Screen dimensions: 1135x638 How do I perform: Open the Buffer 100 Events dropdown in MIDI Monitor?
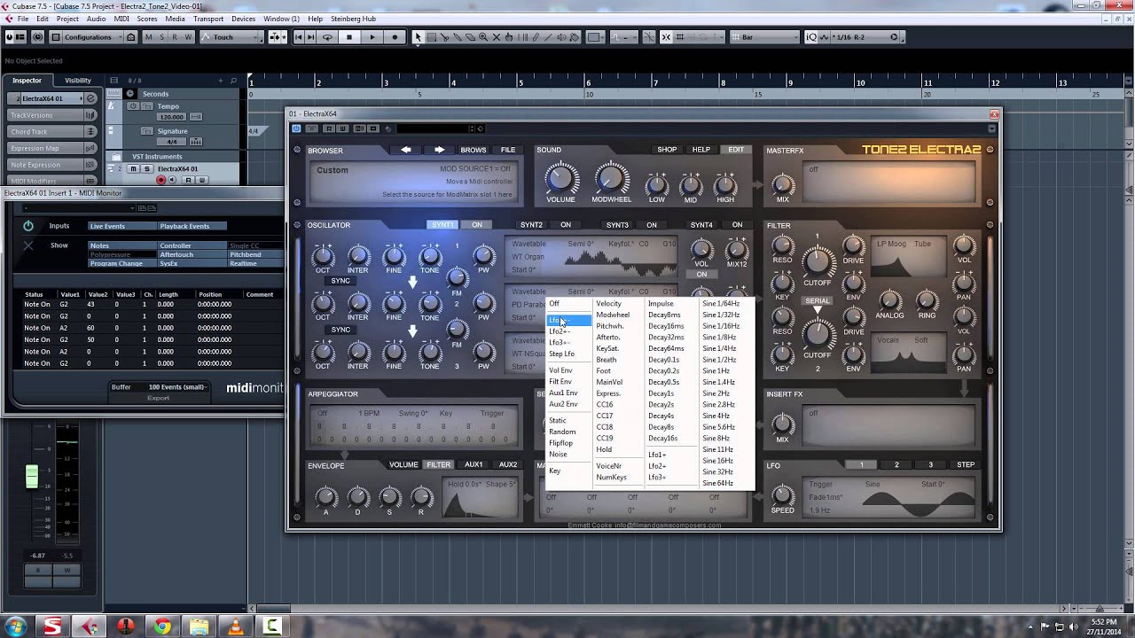pos(176,387)
